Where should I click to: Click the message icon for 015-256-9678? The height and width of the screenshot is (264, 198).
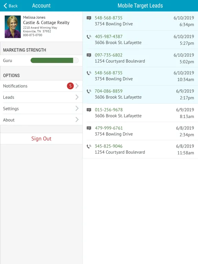click(x=89, y=110)
